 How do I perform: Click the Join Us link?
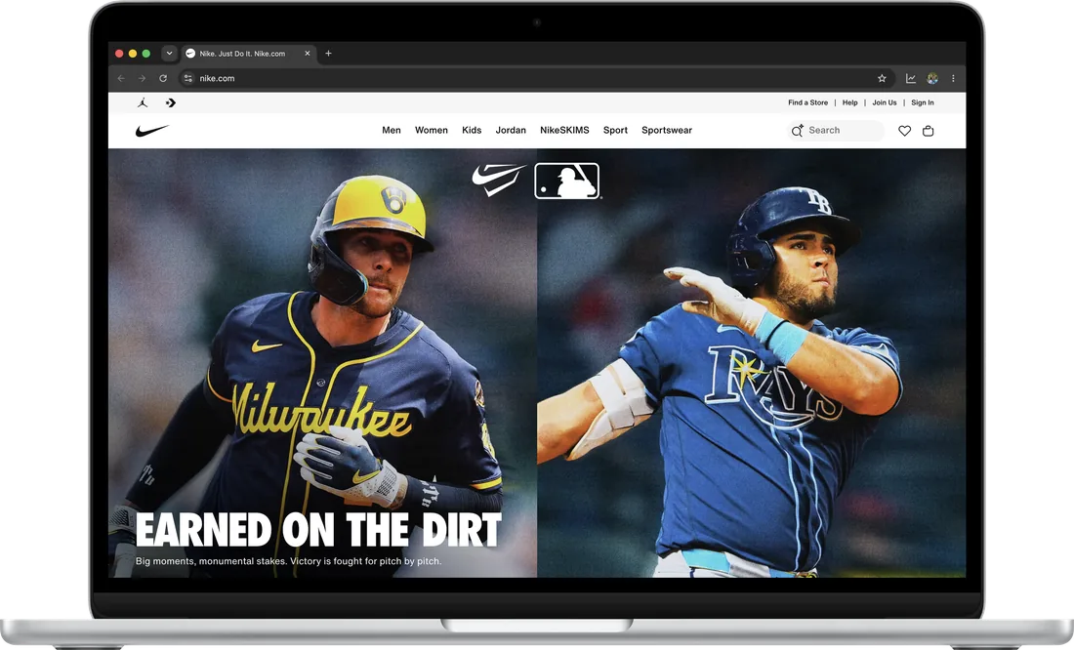pos(885,102)
